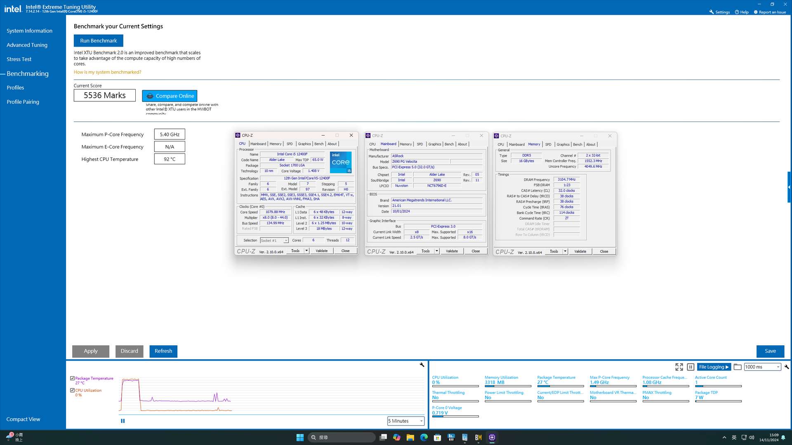Pause the temperature graph playback
792x445 pixels.
click(123, 421)
